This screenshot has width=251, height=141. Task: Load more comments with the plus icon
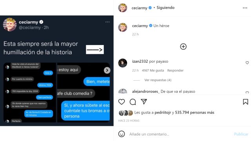(183, 47)
